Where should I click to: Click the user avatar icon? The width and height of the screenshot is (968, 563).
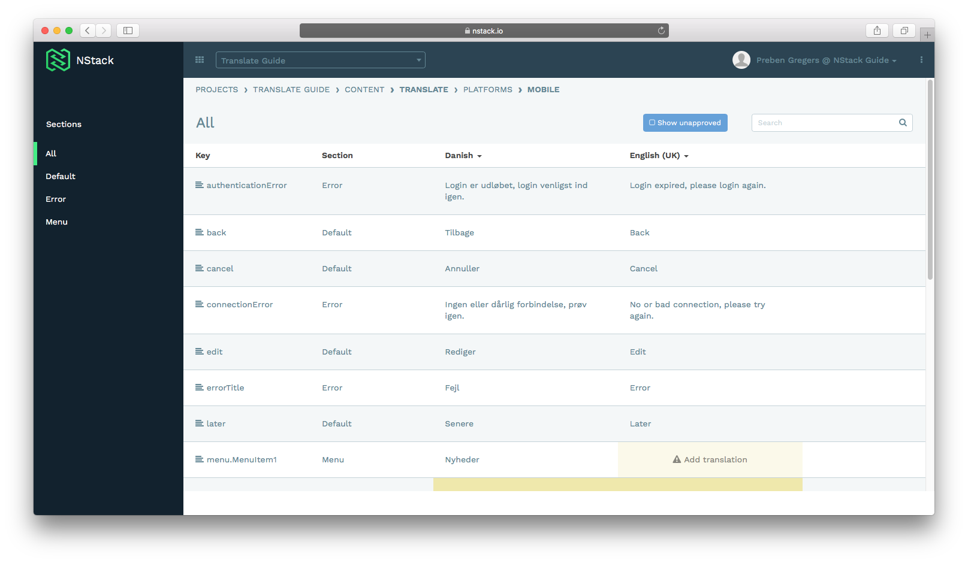coord(741,60)
